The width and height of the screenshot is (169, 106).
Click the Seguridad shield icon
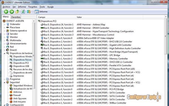pyautogui.click(x=8, y=82)
